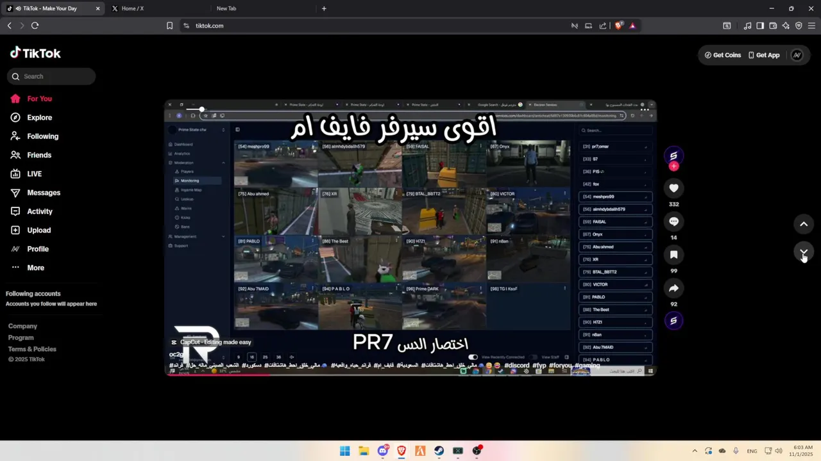Open the Brave playlist music icon
The height and width of the screenshot is (461, 821).
[747, 26]
